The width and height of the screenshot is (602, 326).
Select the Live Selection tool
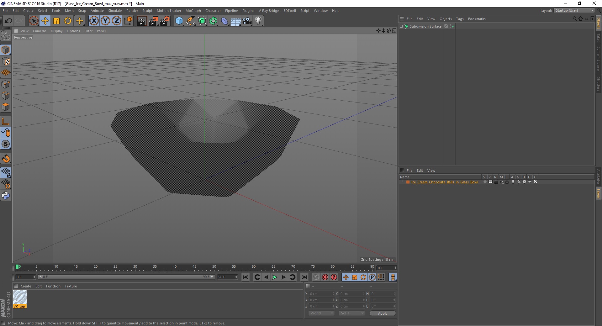click(x=34, y=21)
